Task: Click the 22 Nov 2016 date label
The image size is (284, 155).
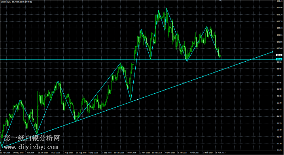Action: pyautogui.click(x=144, y=153)
